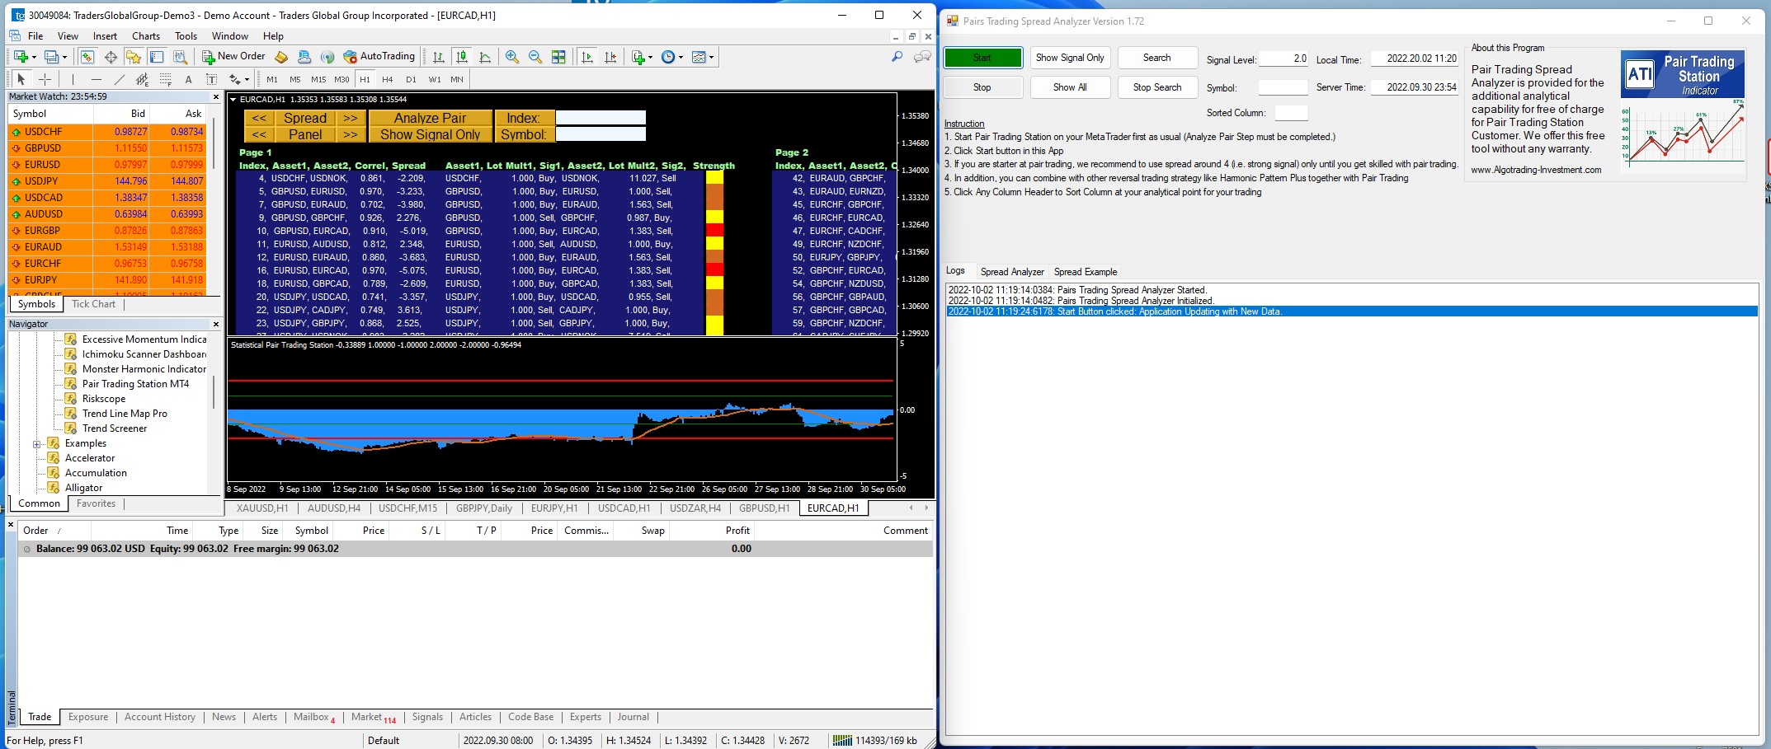The height and width of the screenshot is (749, 1771).
Task: Click the Tile Windows toolbar icon
Action: 558,57
